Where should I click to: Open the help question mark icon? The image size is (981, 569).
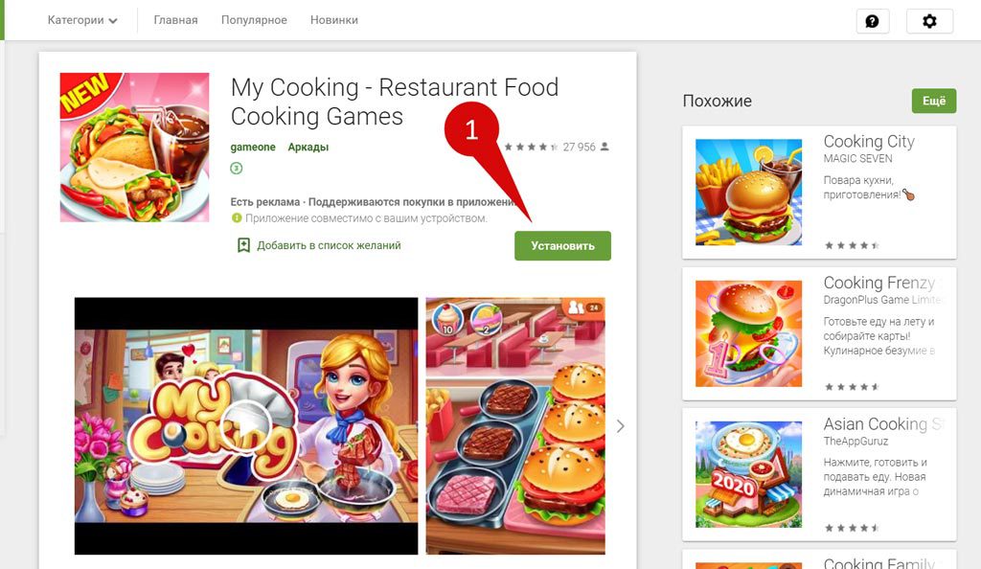[872, 21]
